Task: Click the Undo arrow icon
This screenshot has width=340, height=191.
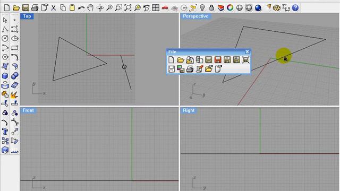Action: click(x=81, y=8)
